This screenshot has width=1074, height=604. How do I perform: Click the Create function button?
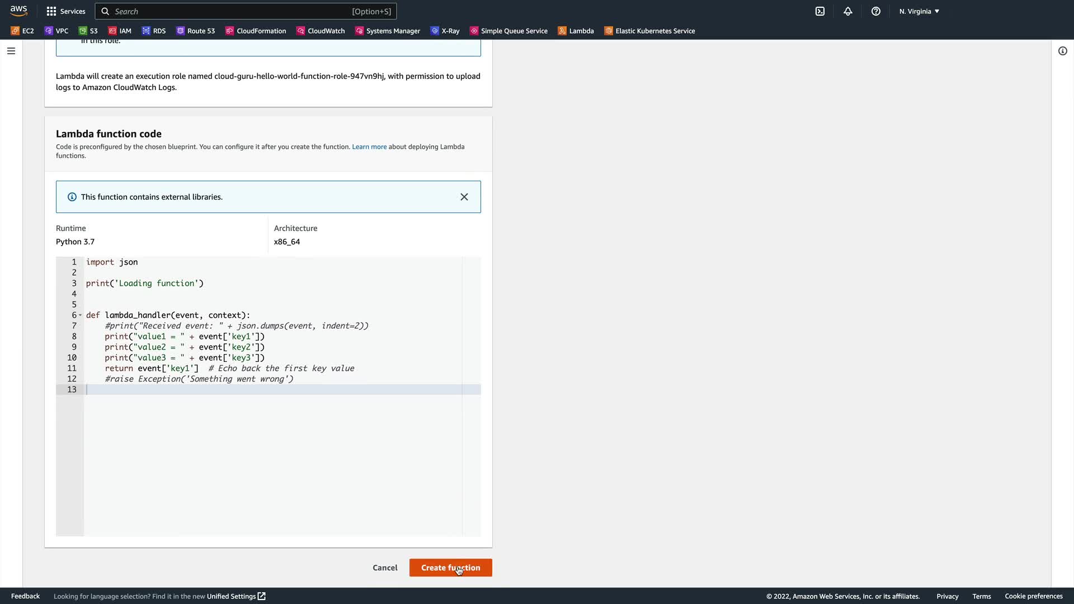[x=450, y=568]
